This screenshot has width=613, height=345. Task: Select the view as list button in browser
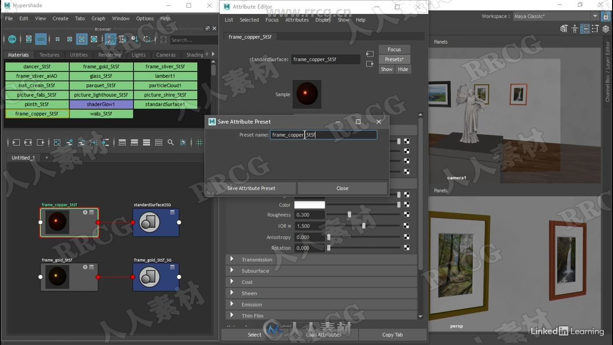41,39
